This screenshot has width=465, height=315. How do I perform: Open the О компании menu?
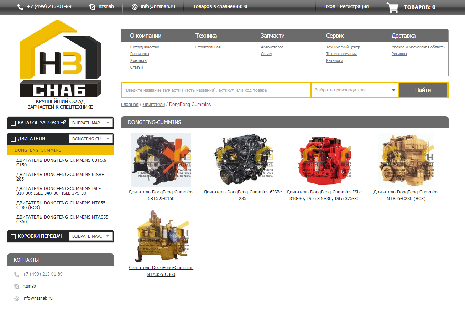pyautogui.click(x=146, y=36)
